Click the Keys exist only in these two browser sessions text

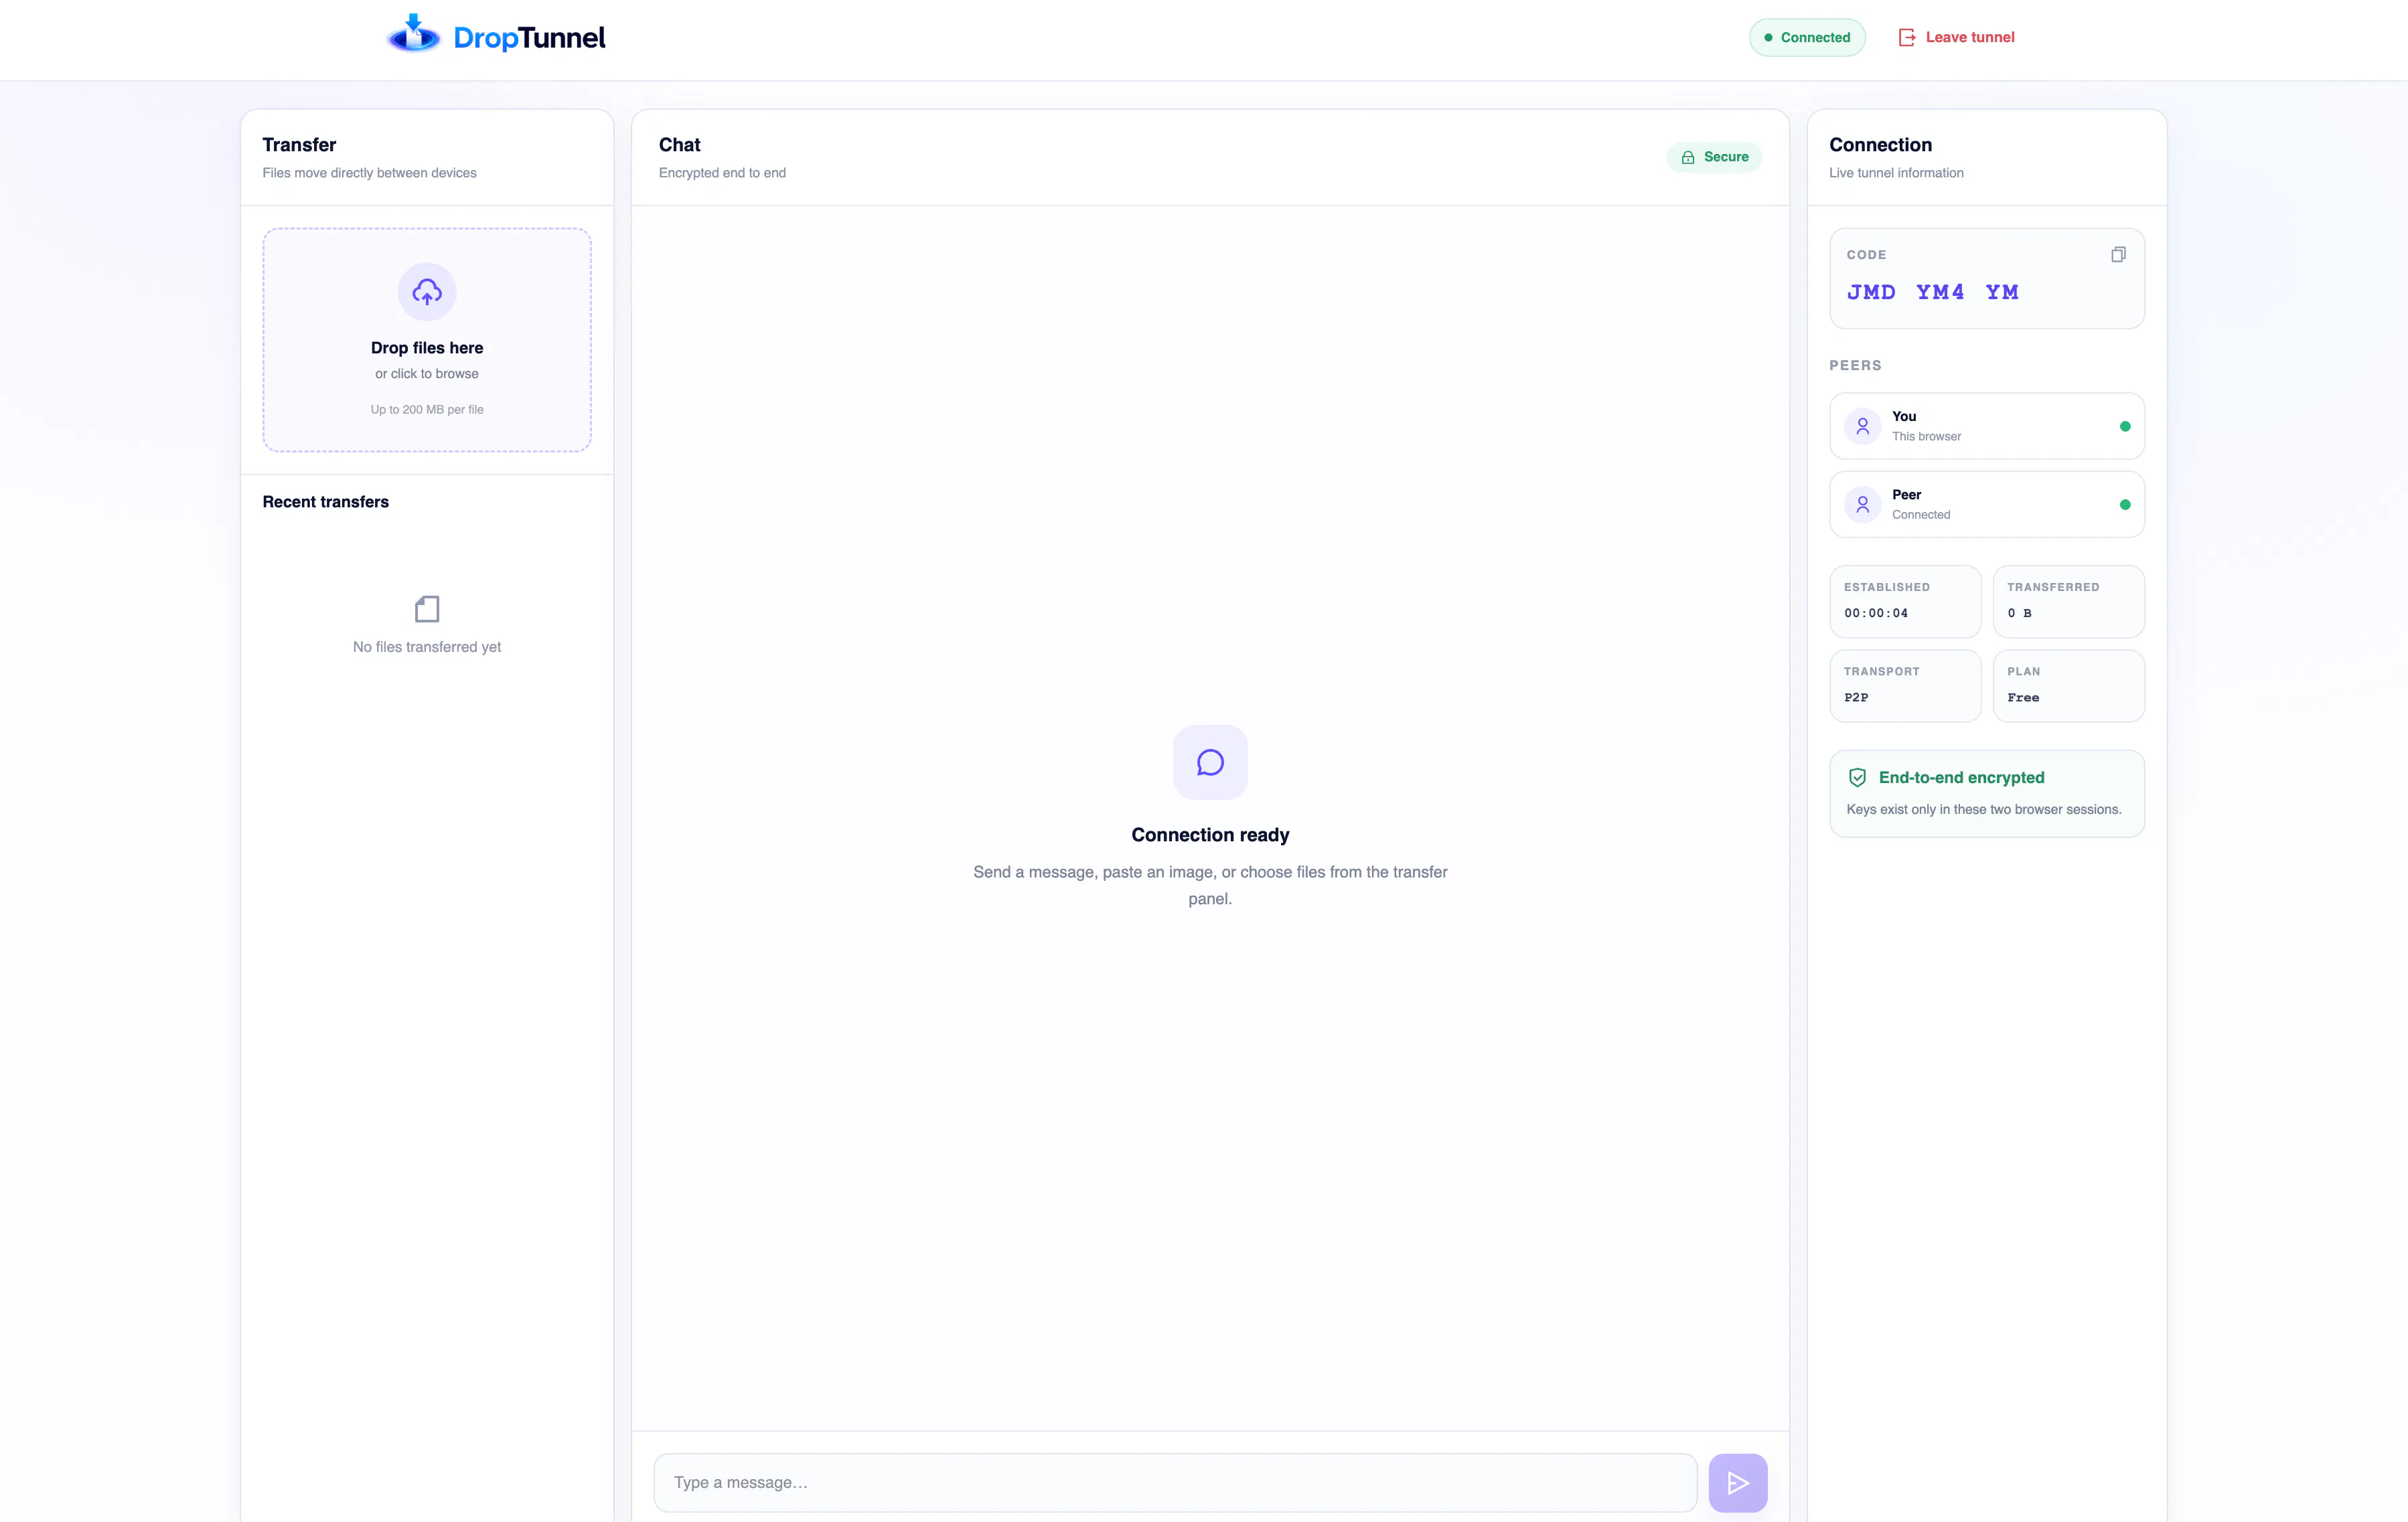tap(1984, 809)
